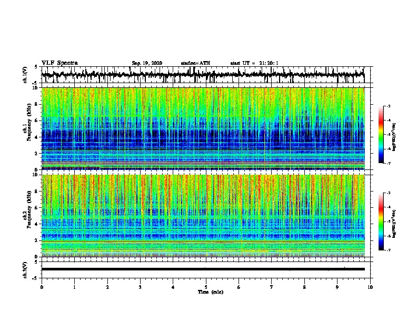Click time axis tick label "1"
417x322 pixels.
click(74, 287)
